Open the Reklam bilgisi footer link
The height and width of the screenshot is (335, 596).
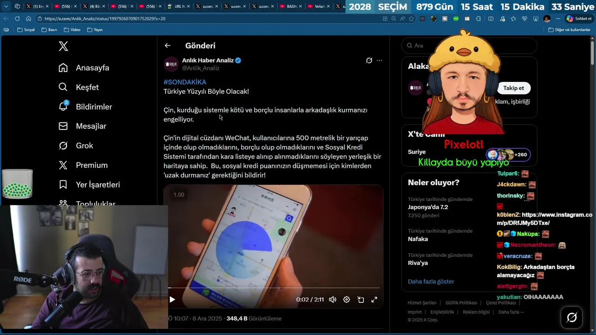pyautogui.click(x=476, y=312)
